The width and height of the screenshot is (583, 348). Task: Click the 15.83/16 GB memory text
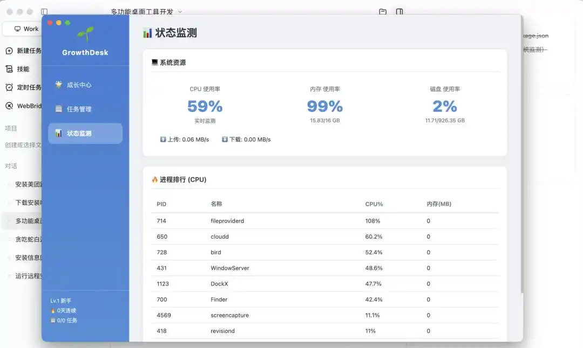point(325,121)
